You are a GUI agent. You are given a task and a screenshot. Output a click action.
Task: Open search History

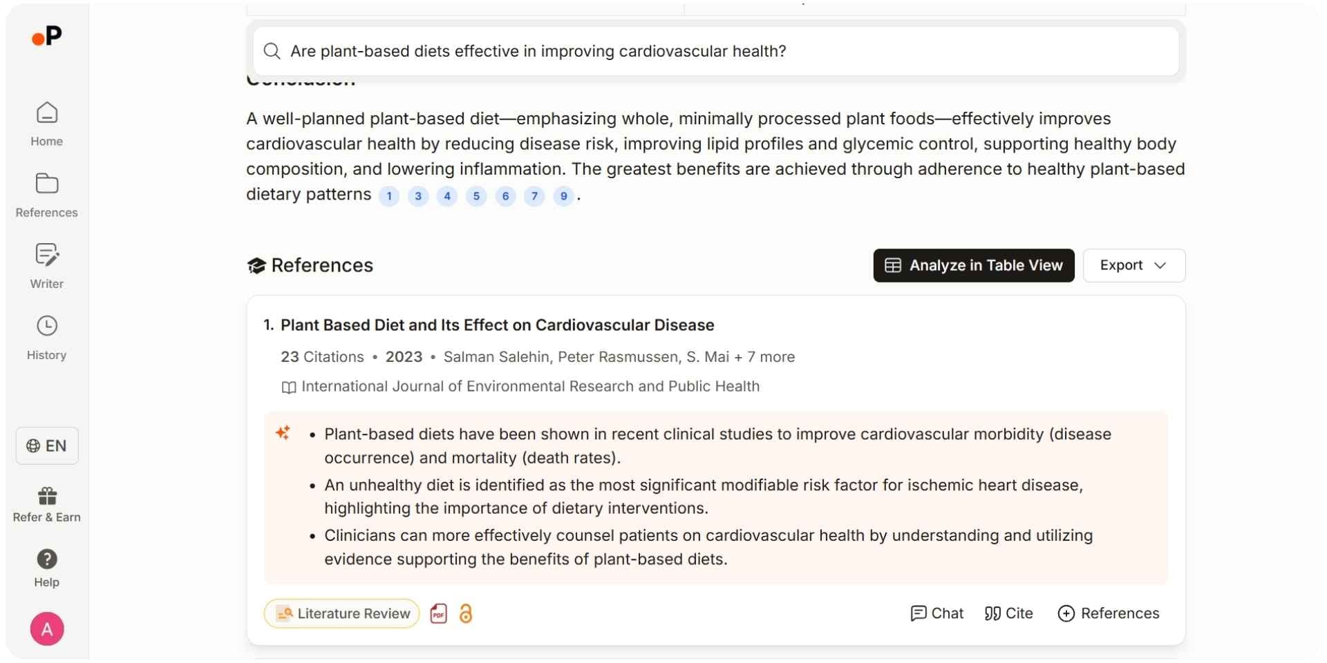[x=47, y=338]
